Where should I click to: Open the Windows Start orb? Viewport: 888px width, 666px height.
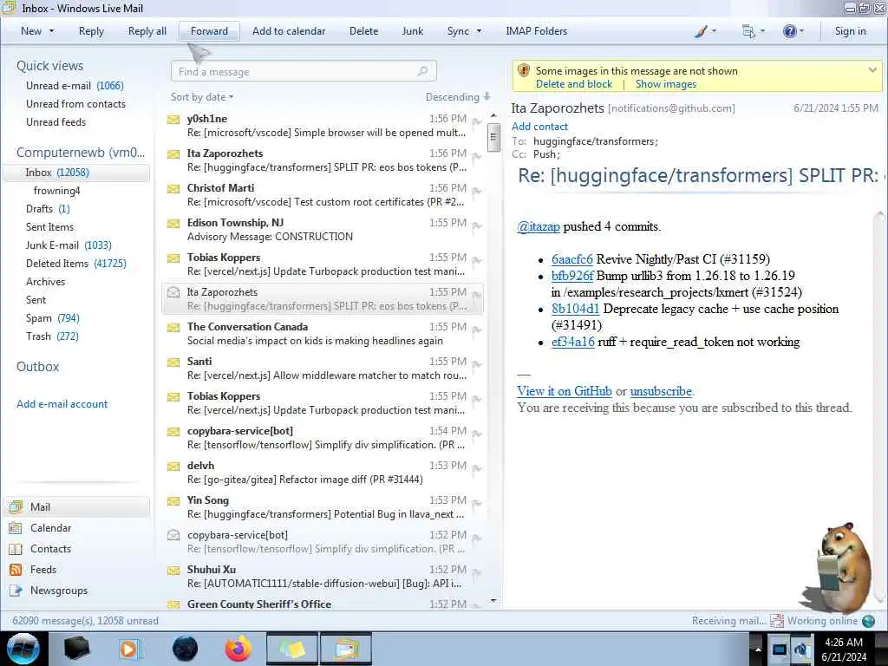(x=23, y=649)
